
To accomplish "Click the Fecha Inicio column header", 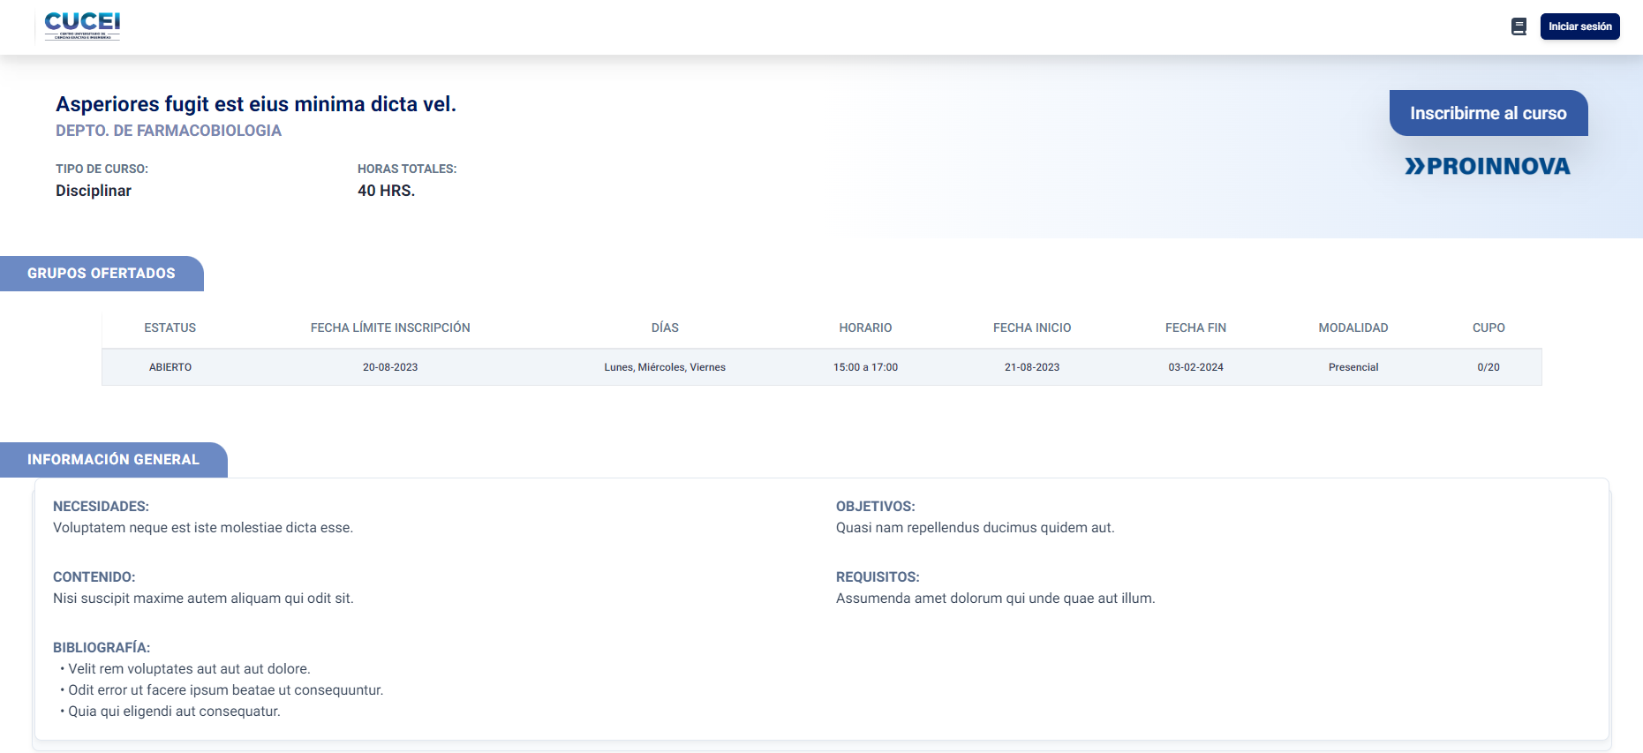I will pos(1031,328).
